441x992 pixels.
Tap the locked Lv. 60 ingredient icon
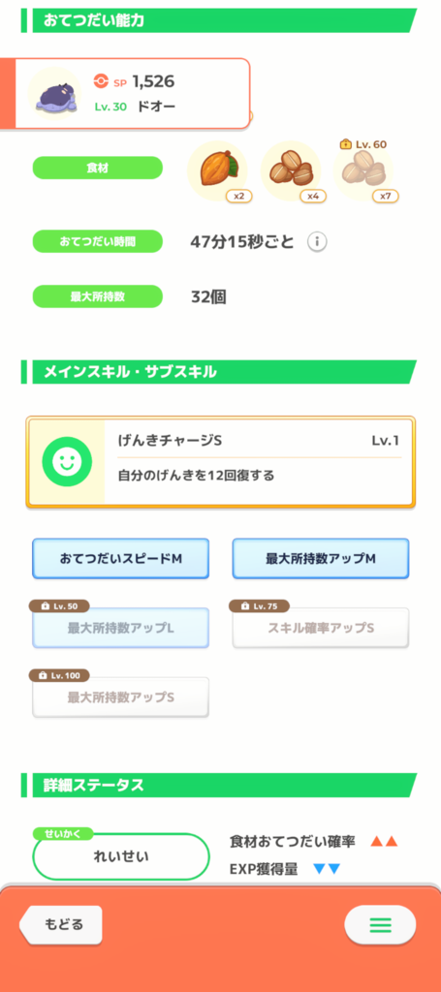(x=363, y=170)
